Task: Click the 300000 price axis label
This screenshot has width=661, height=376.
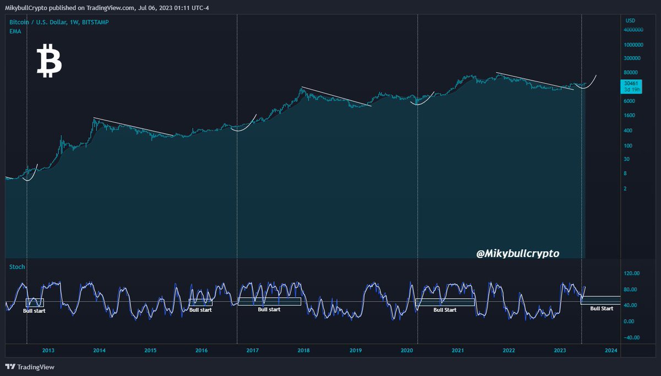Action: [x=633, y=58]
